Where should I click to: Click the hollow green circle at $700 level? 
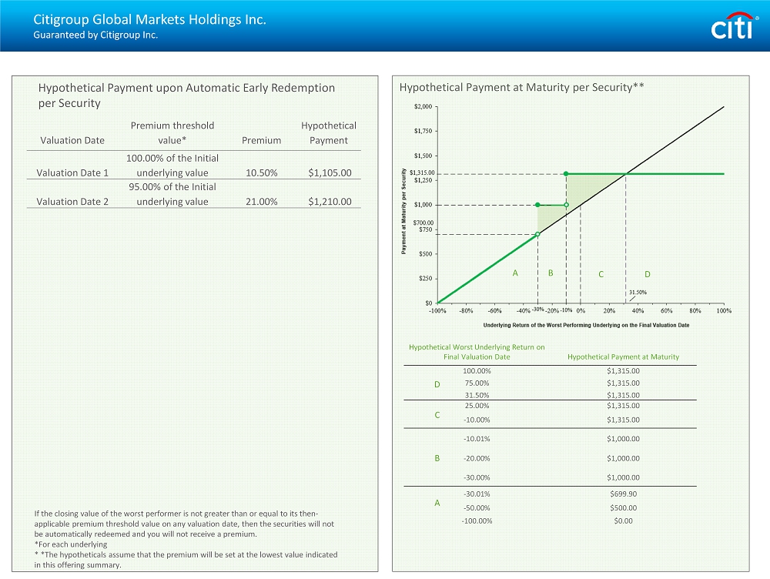click(537, 234)
